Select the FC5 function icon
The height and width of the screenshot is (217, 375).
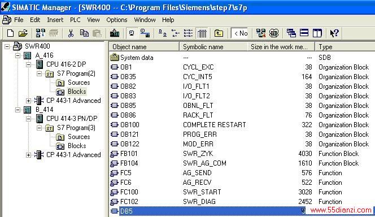click(x=114, y=173)
